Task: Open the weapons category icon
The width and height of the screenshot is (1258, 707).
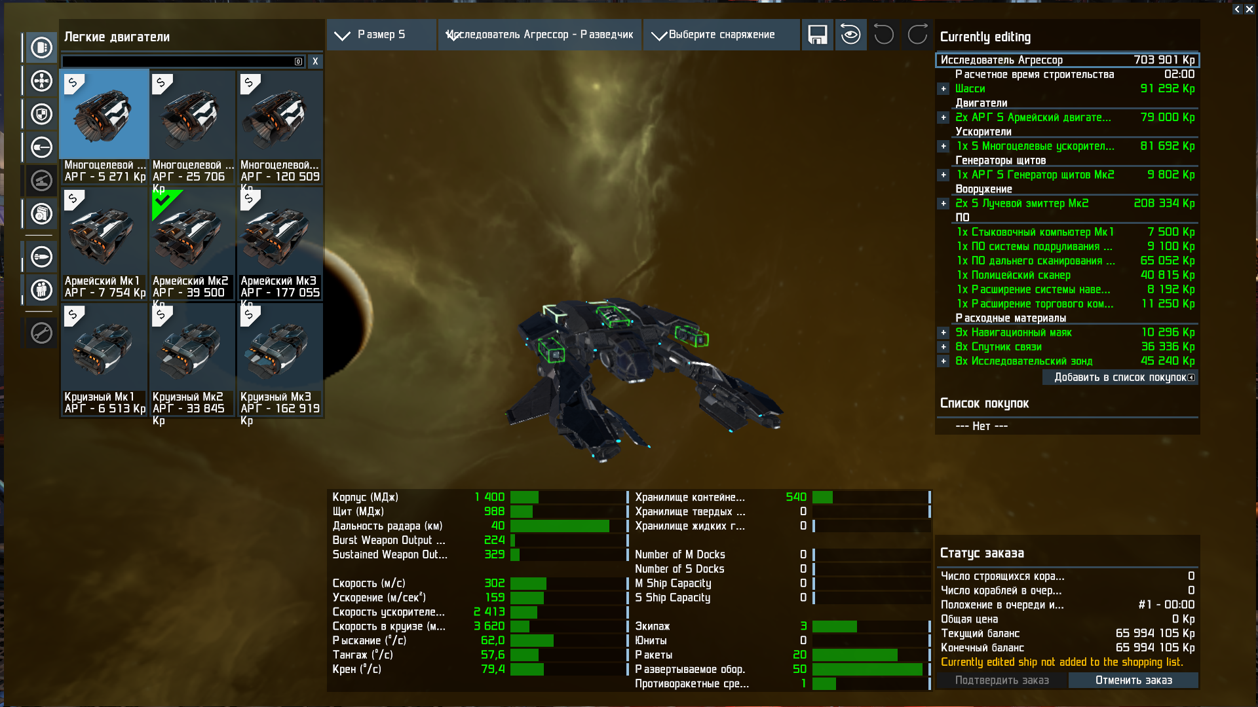Action: 41,147
